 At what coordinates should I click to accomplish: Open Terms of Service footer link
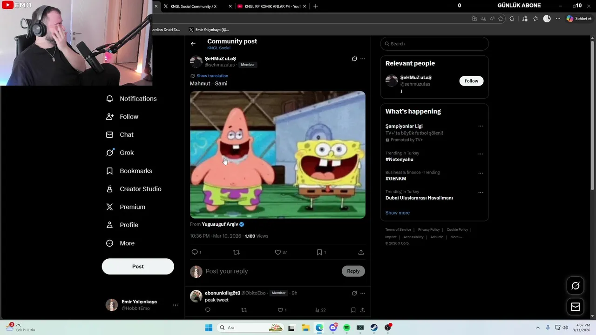pyautogui.click(x=398, y=229)
